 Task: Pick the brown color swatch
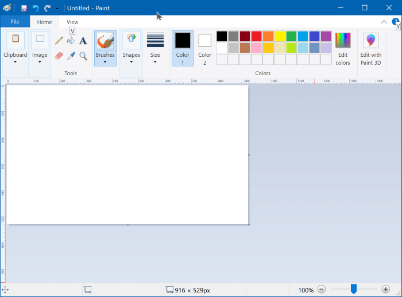tap(245, 48)
